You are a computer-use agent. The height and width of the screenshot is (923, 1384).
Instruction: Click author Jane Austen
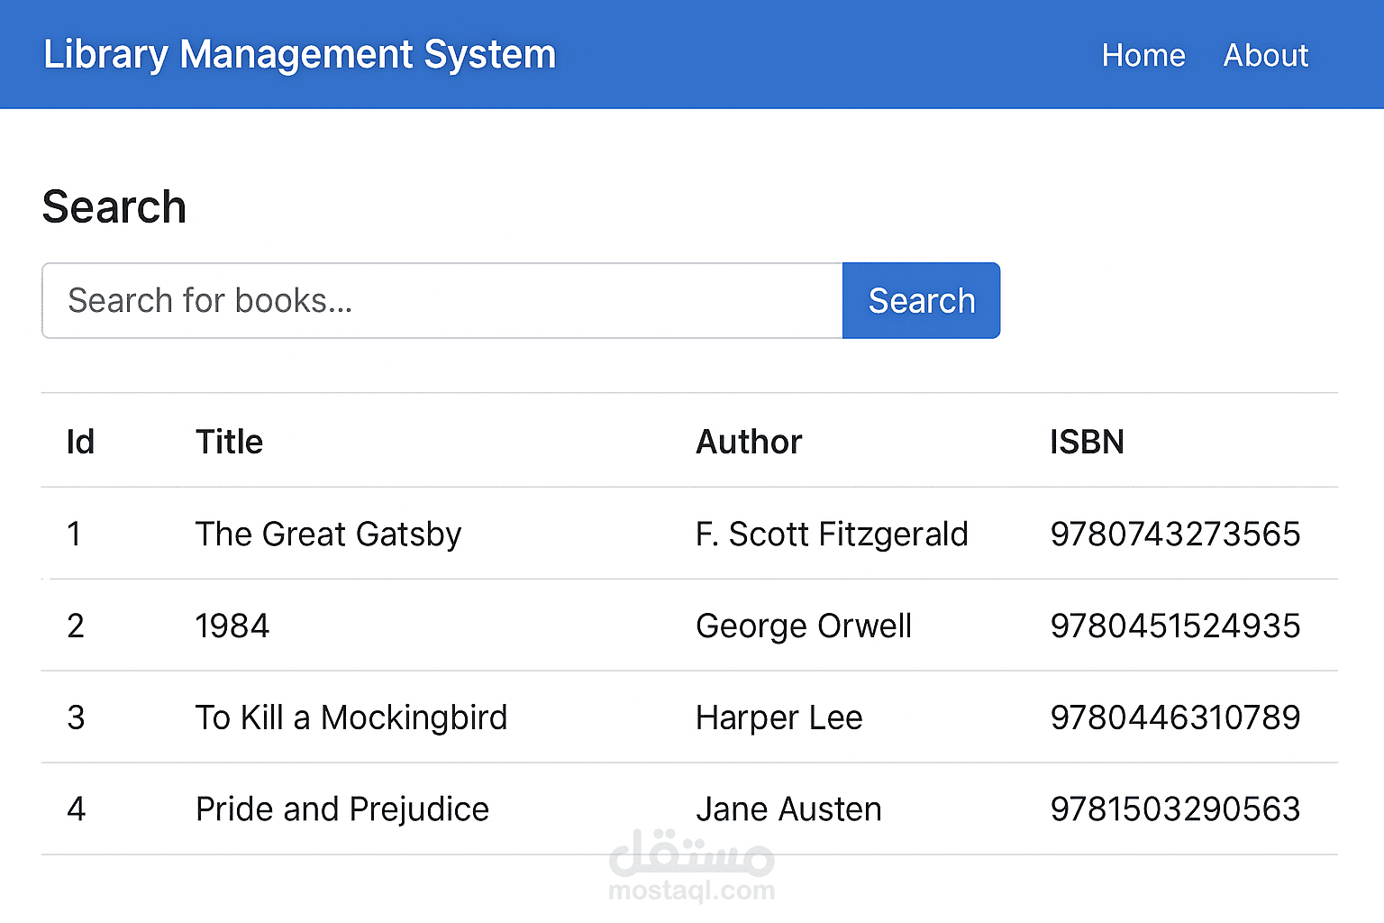[788, 809]
